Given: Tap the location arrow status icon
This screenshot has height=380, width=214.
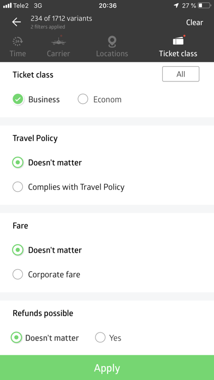Looking at the screenshot, I should click(x=176, y=5).
